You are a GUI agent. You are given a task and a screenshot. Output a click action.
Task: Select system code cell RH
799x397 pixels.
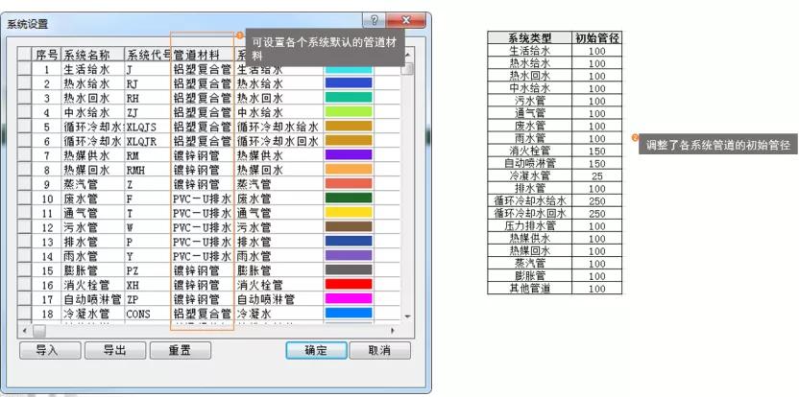pos(147,98)
